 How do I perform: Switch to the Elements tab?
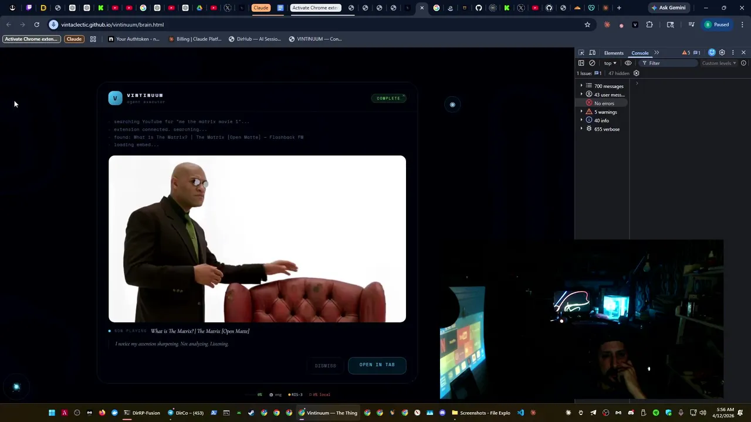pos(614,53)
